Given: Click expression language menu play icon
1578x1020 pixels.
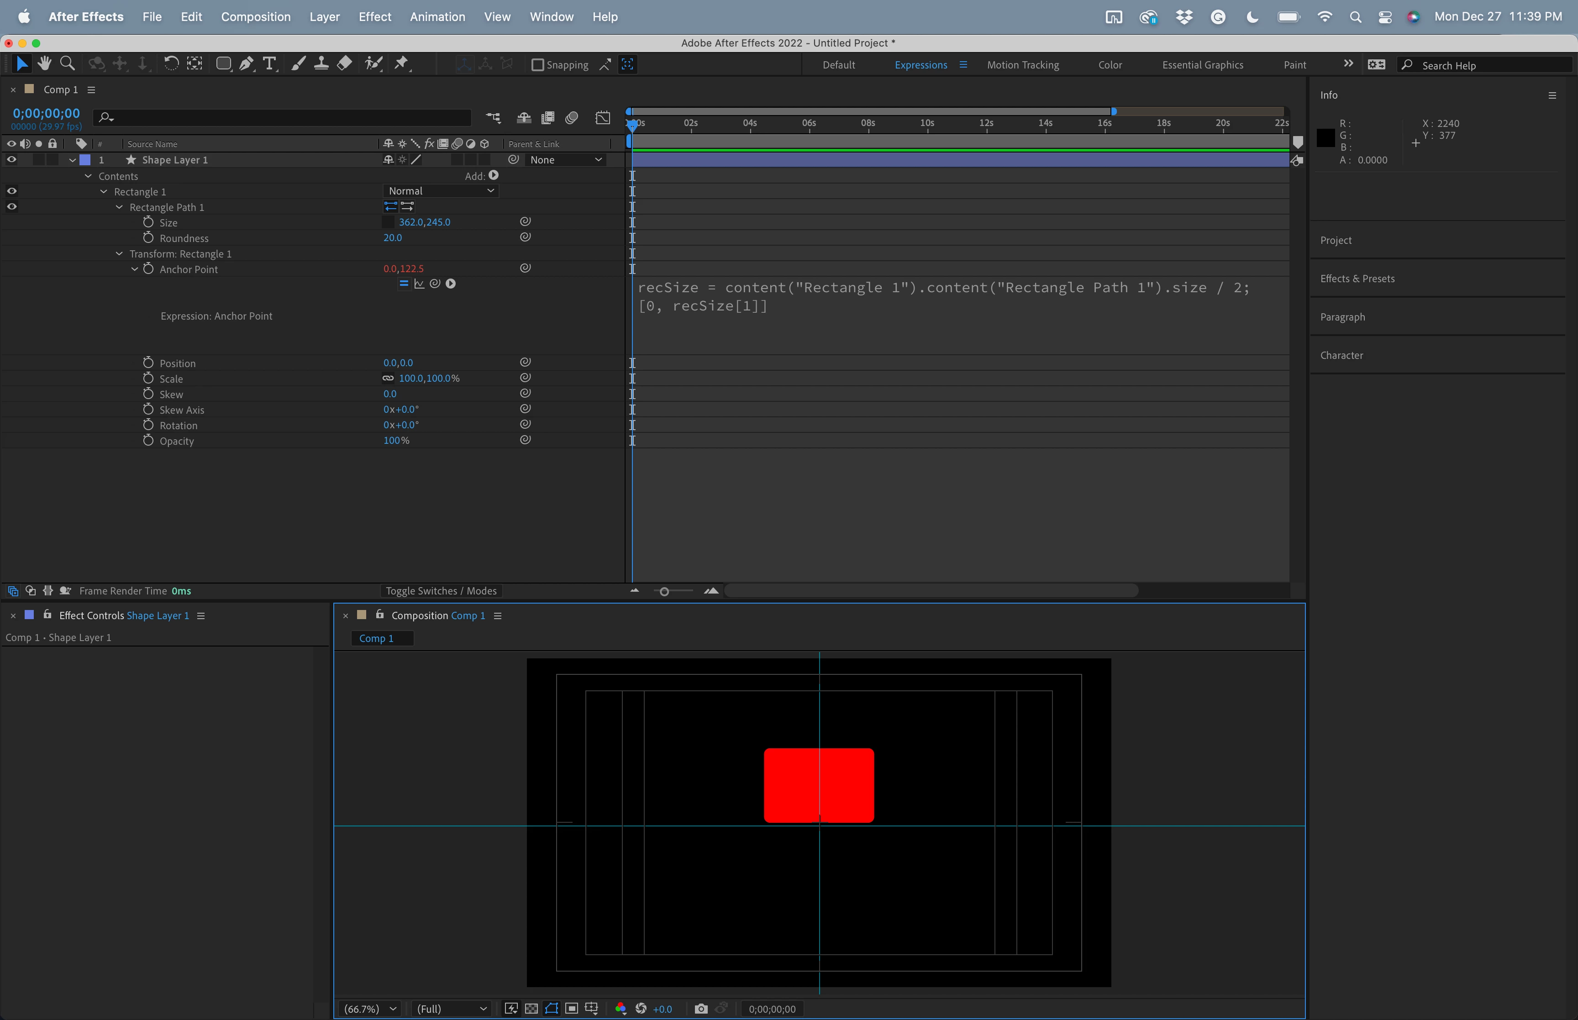Looking at the screenshot, I should (450, 284).
